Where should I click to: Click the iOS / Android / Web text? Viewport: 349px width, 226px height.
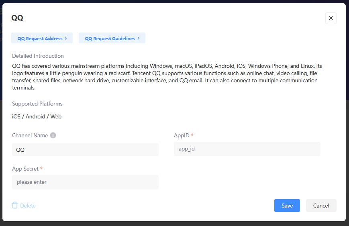point(37,117)
